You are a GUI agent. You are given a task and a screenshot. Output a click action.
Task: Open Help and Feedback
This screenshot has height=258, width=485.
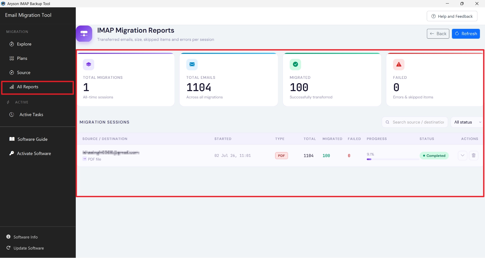pos(452,16)
